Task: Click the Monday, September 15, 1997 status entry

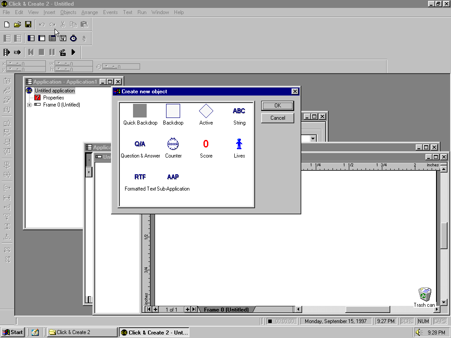Action: coord(336,321)
